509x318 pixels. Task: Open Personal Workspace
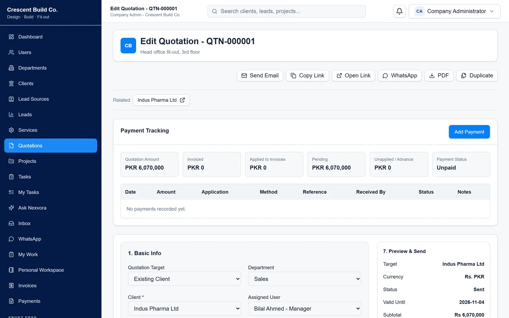pos(51,270)
